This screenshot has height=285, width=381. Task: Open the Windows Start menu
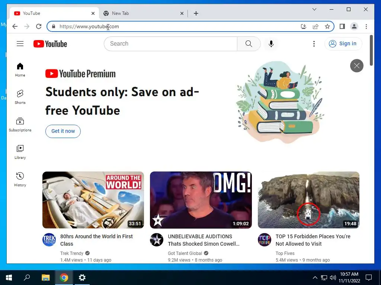click(x=9, y=278)
